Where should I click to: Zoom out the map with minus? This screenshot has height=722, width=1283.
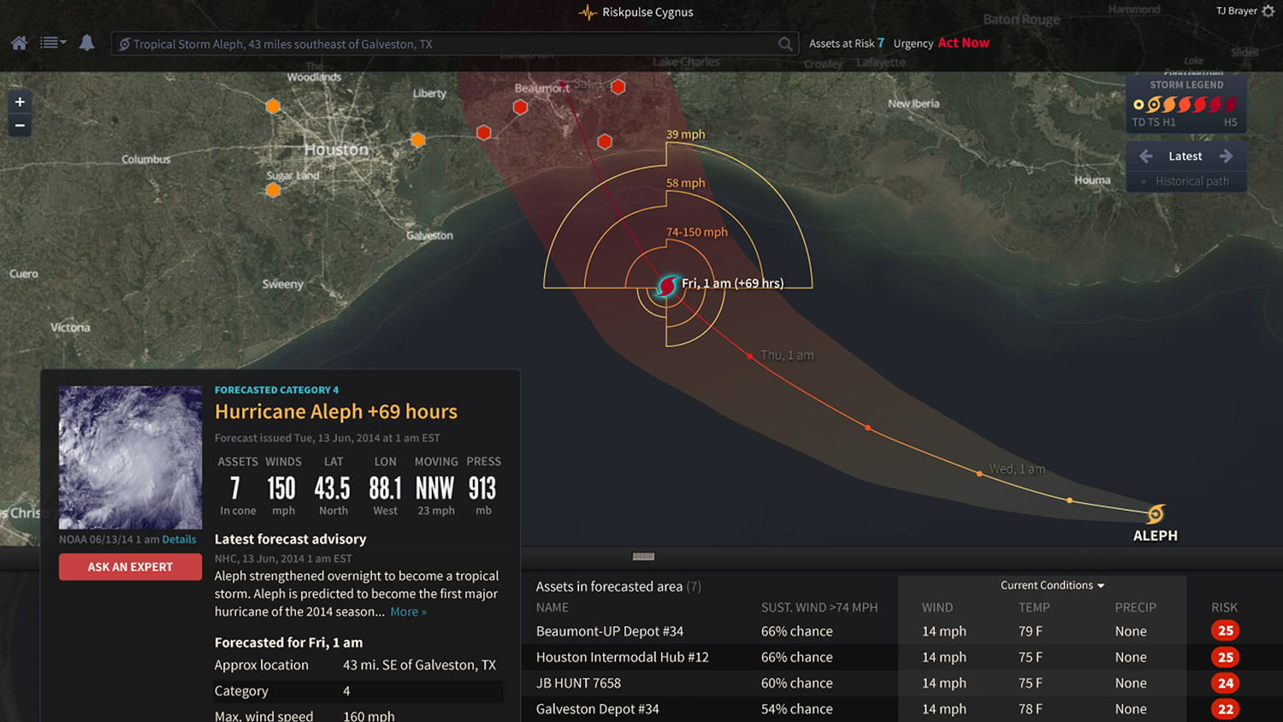[x=20, y=126]
